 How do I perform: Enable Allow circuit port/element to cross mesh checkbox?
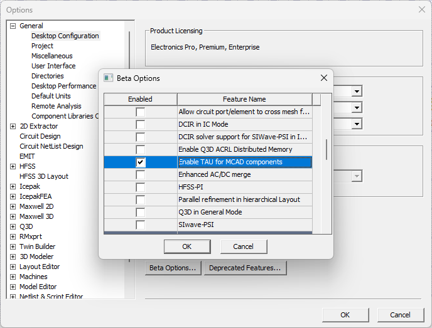pyautogui.click(x=140, y=112)
